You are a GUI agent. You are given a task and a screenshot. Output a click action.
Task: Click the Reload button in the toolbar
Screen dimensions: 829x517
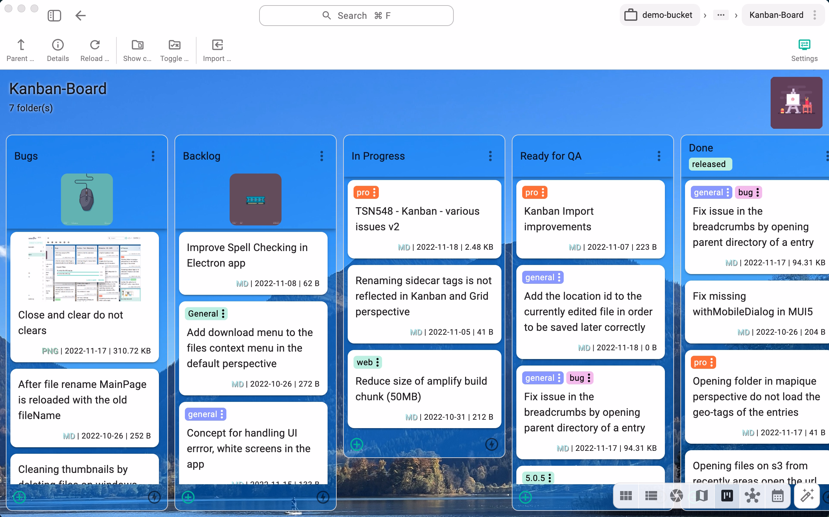95,45
